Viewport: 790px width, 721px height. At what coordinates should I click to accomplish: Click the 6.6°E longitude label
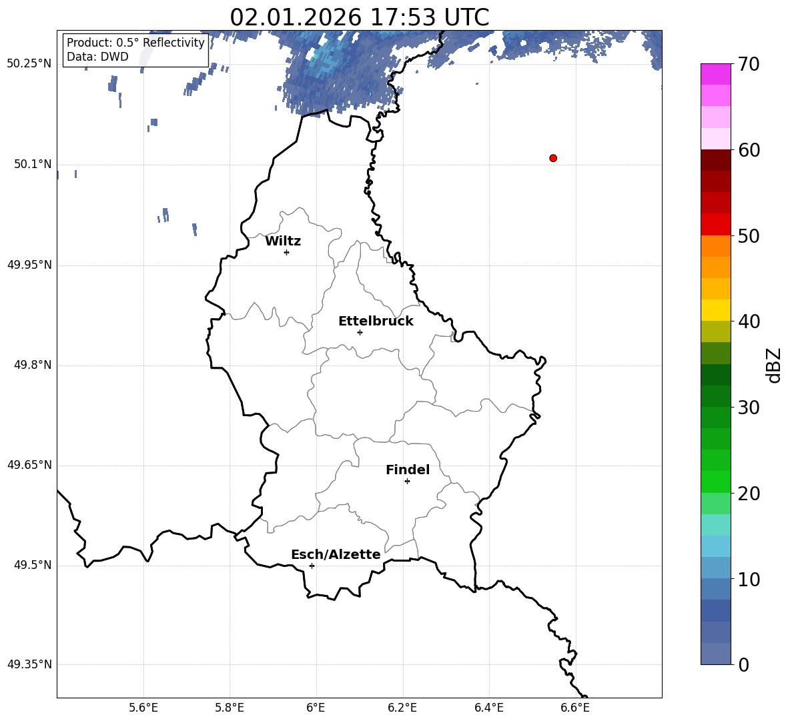click(x=575, y=708)
